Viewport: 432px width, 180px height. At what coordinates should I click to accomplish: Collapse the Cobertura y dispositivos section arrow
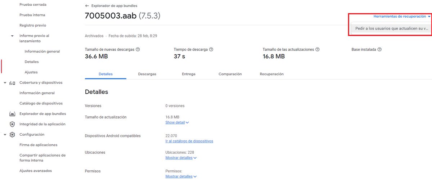[5, 83]
